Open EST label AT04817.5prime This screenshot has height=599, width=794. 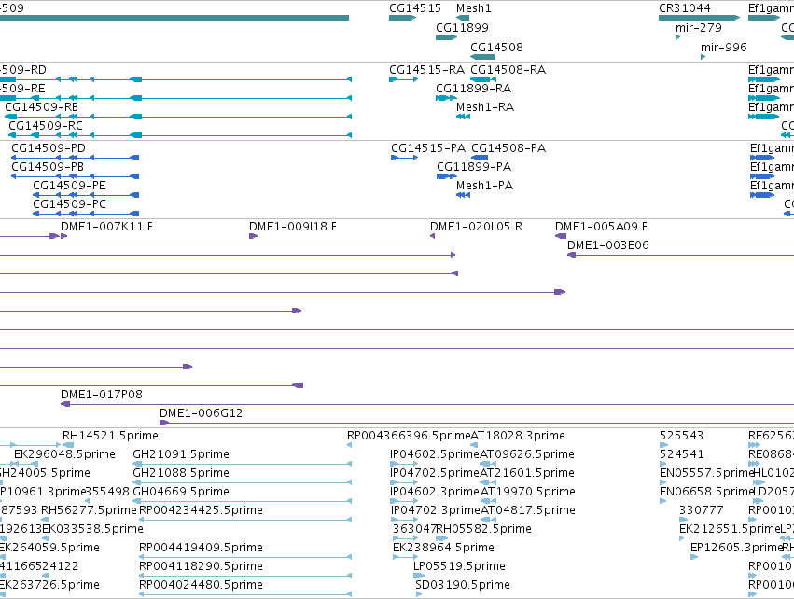click(528, 510)
